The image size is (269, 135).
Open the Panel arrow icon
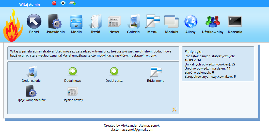pyautogui.click(x=34, y=21)
